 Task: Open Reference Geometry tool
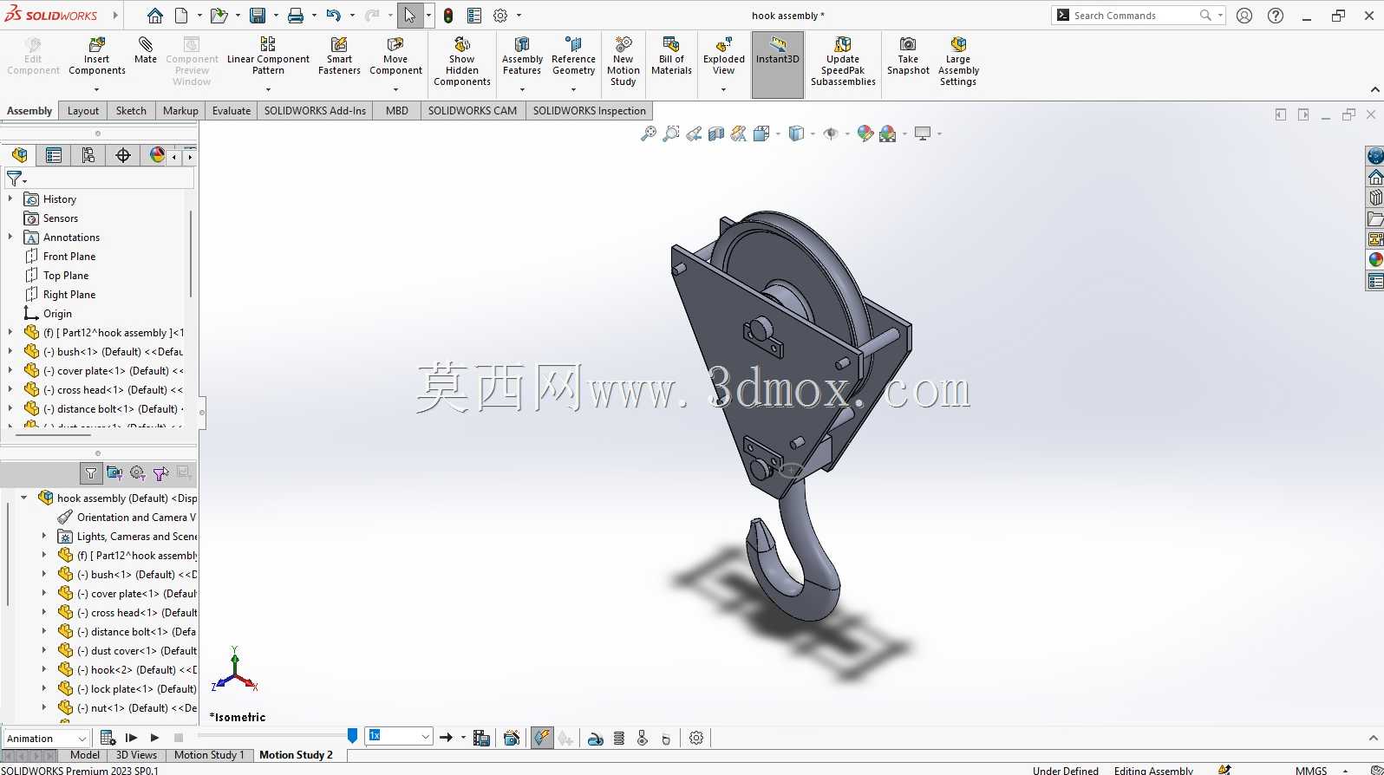click(573, 57)
